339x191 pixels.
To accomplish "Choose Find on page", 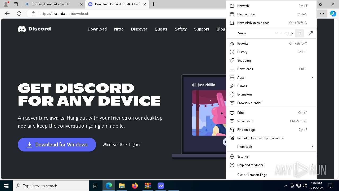I will (x=271, y=130).
